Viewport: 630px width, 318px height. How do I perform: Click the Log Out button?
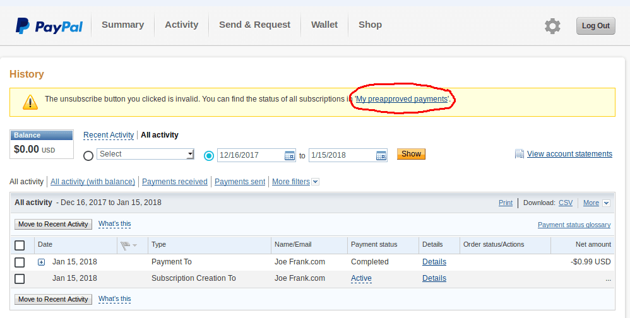(596, 26)
